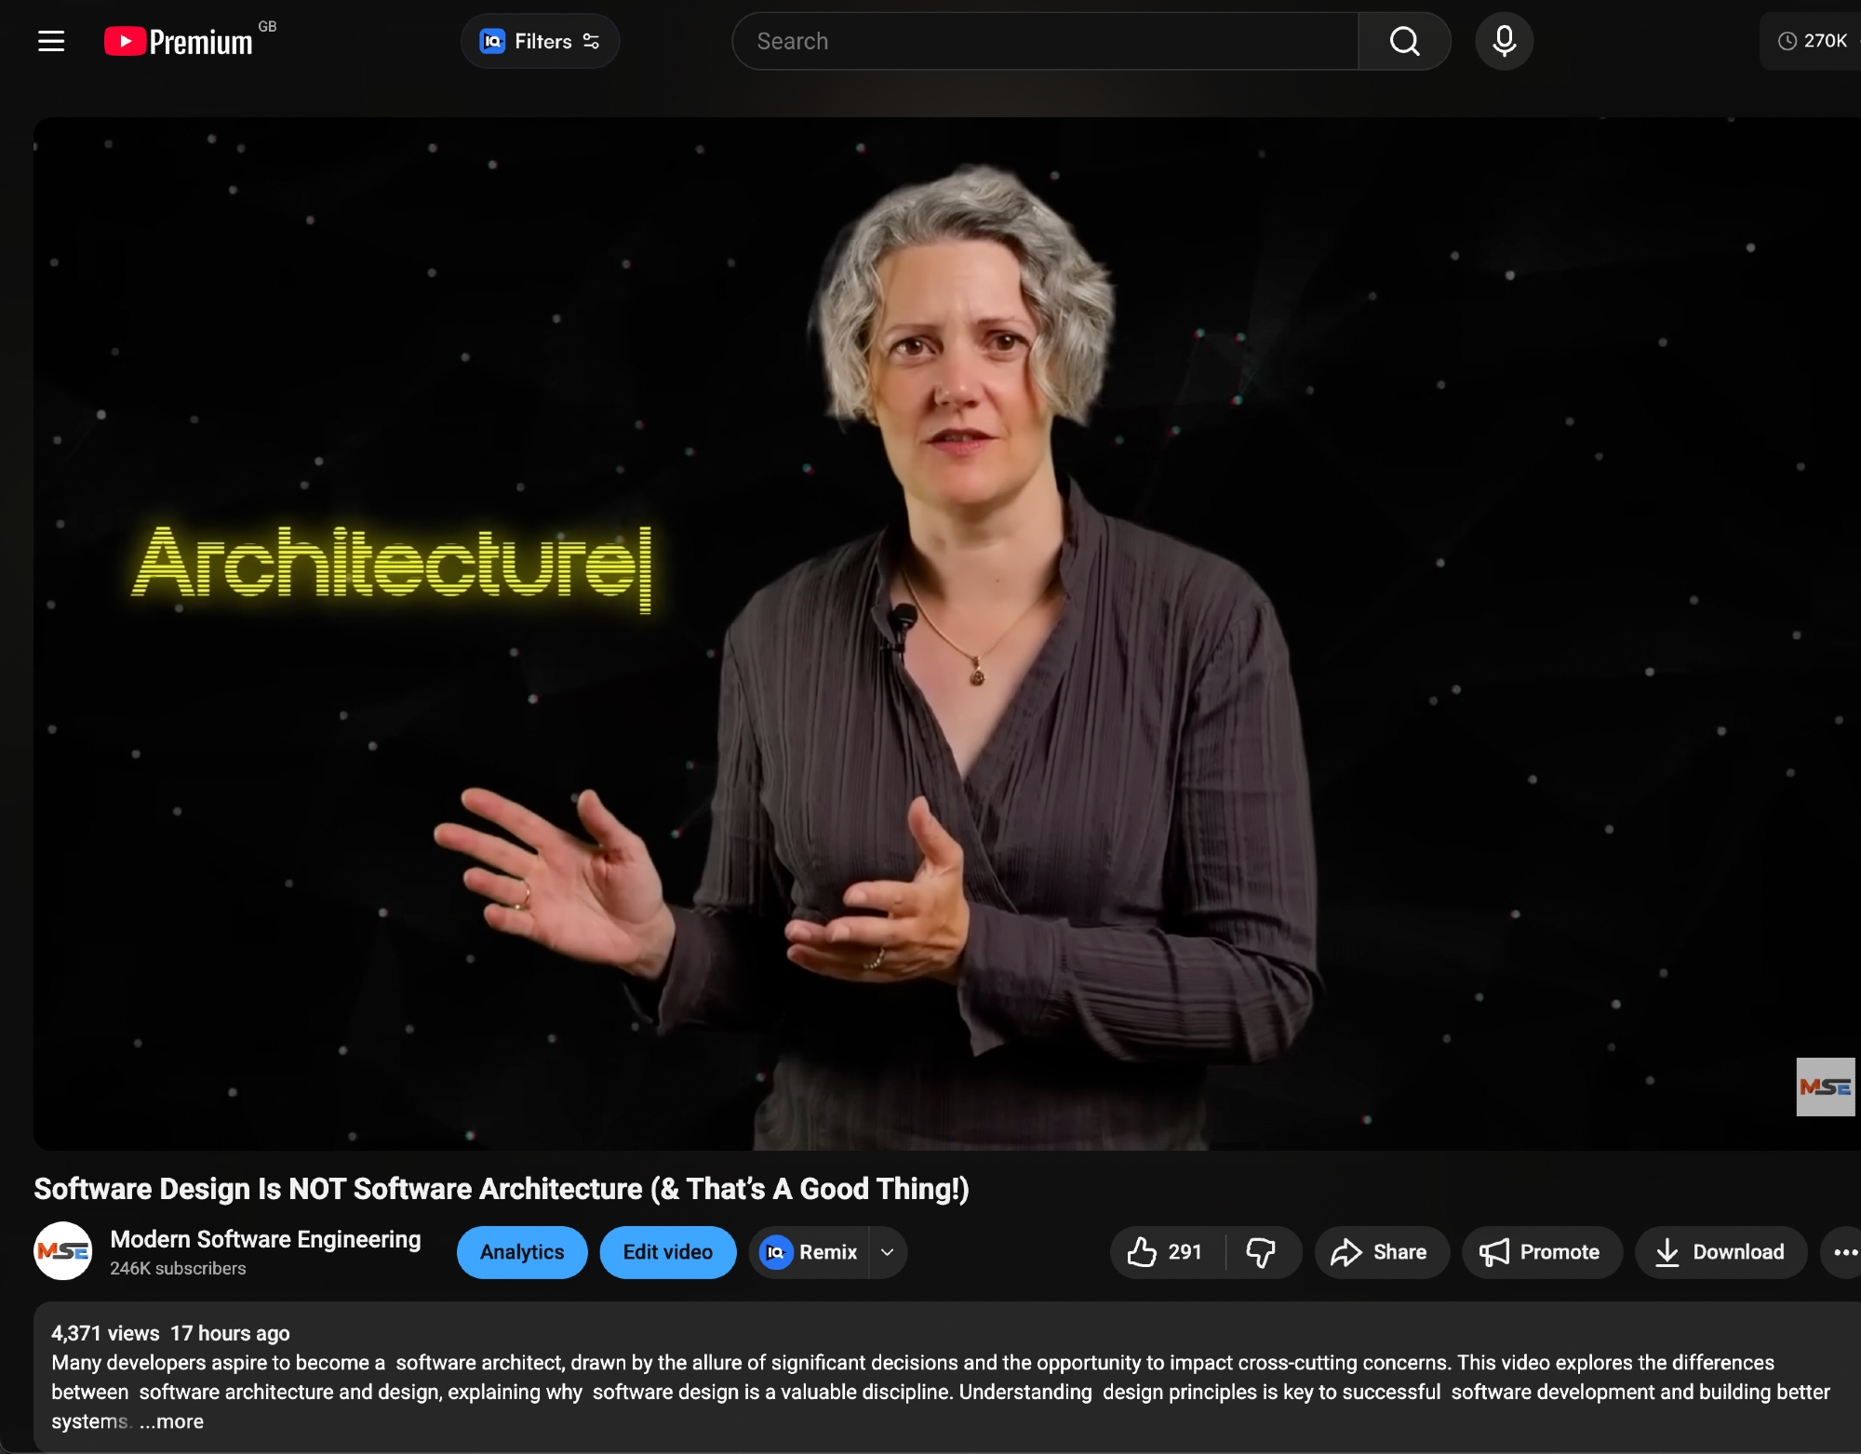Click the YouTube Premium logo
The image size is (1861, 1454).
pyautogui.click(x=179, y=42)
